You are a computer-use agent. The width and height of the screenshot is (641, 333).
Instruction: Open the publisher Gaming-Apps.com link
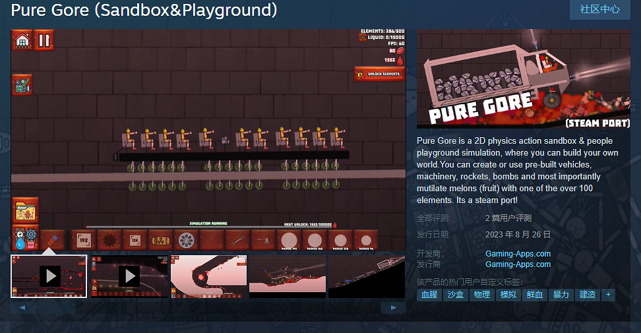click(x=518, y=264)
